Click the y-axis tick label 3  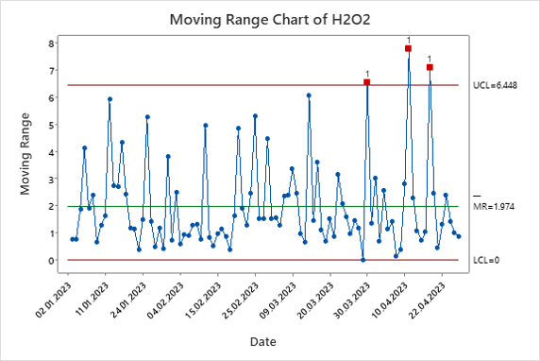[51, 179]
